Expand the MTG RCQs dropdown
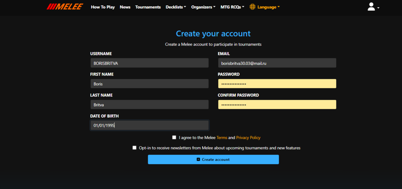 pos(232,7)
